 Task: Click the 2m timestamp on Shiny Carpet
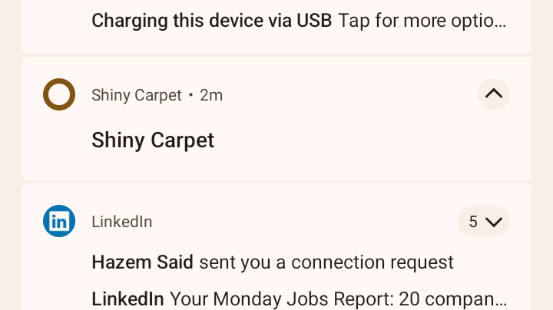coord(211,95)
